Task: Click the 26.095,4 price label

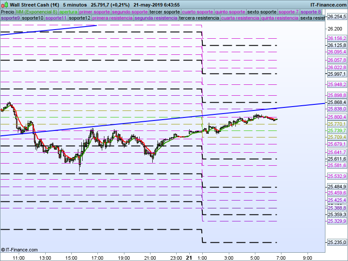Action: [x=337, y=52]
